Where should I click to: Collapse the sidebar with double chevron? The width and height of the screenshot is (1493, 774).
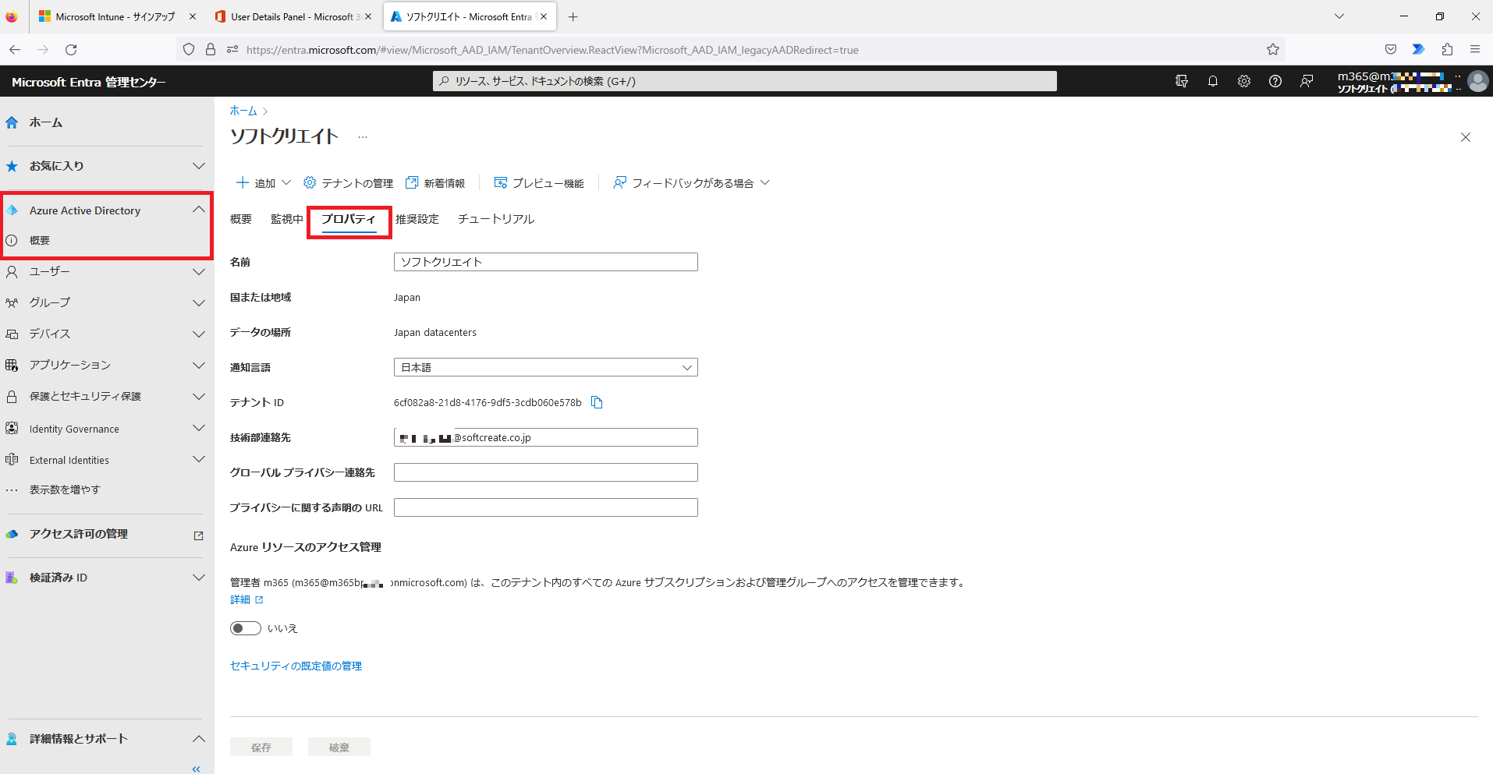(x=197, y=769)
